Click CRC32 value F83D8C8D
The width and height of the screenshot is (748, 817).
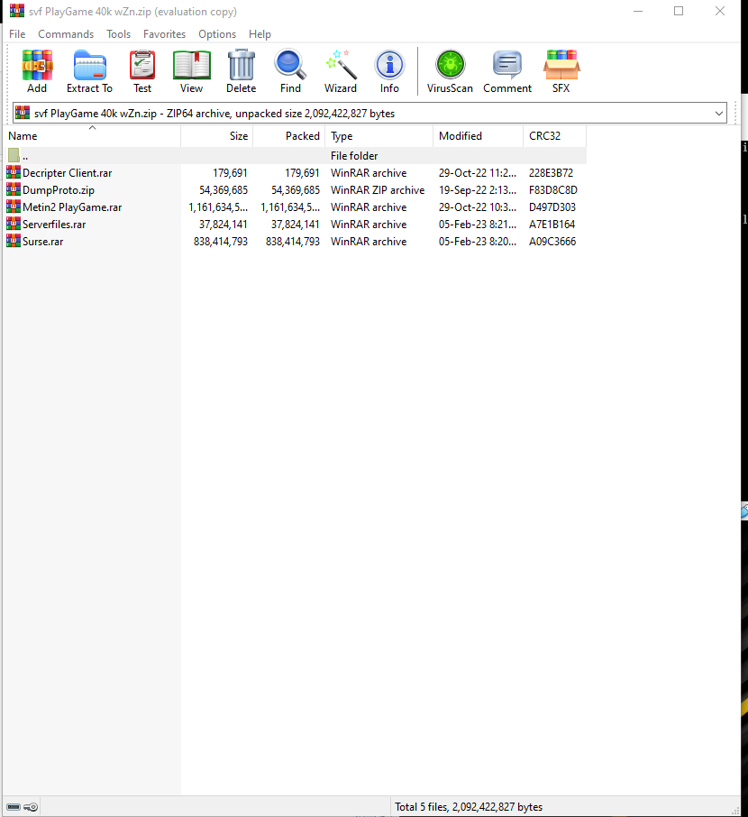coord(553,189)
